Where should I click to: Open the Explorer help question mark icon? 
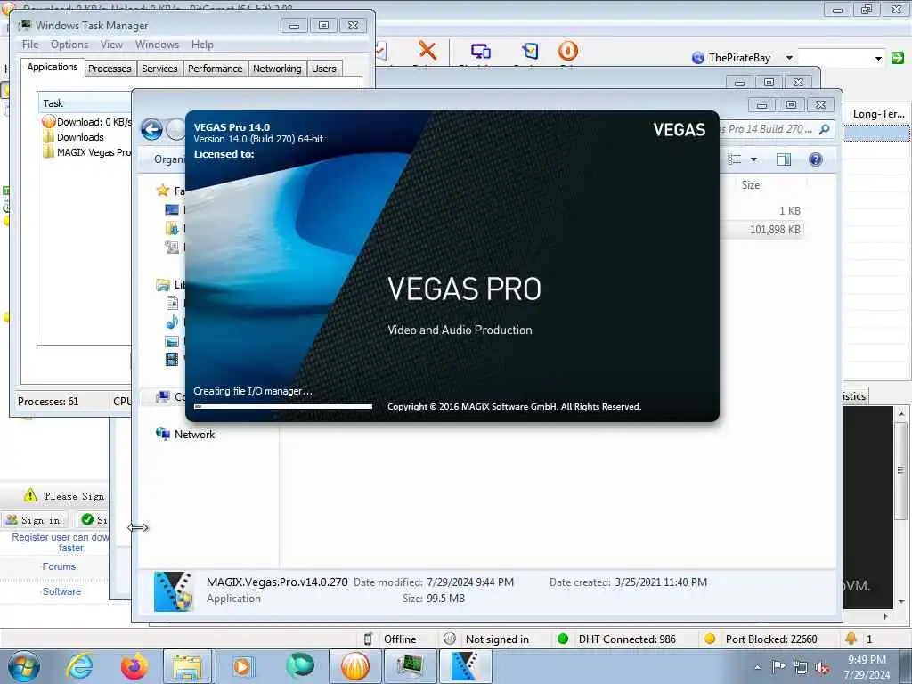pos(816,159)
